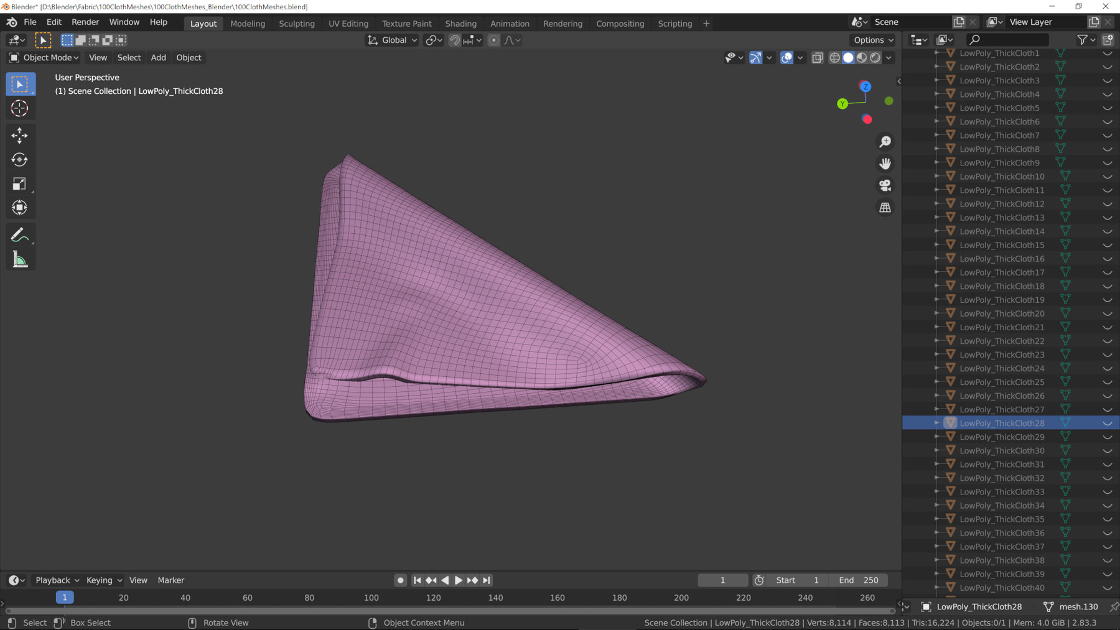
Task: Open the Object Mode dropdown
Action: click(44, 58)
